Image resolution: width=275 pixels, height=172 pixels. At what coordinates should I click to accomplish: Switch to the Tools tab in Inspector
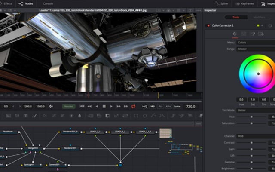click(236, 17)
